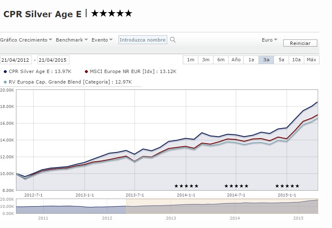Screen dimensions: 332x228
Task: Open the Gráfico Crecimiento dropdown
Action: click(26, 40)
